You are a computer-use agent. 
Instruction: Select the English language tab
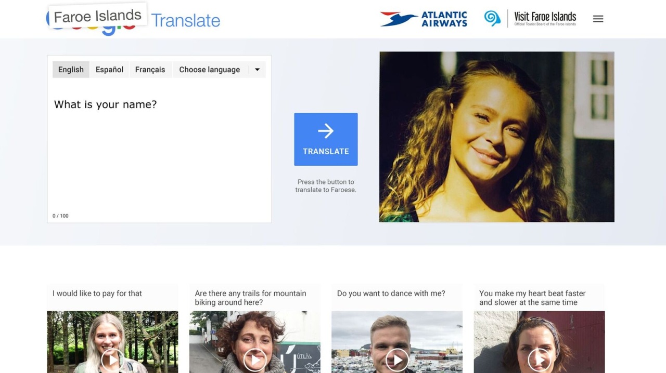[x=71, y=70]
